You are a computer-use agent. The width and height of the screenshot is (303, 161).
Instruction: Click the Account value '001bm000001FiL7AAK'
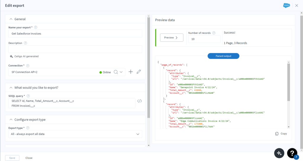[x=201, y=127]
